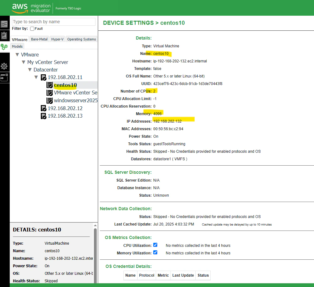Select host 192.168.202.13 in the tree
Viewport: 314px width, 287px height.
click(x=65, y=116)
